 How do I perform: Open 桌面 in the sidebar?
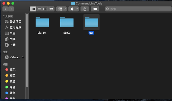[x=10, y=33]
